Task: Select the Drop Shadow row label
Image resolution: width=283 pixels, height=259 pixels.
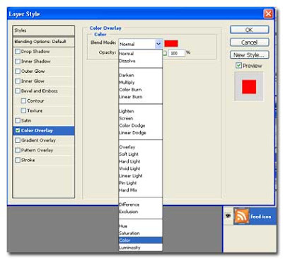Action: (x=35, y=52)
